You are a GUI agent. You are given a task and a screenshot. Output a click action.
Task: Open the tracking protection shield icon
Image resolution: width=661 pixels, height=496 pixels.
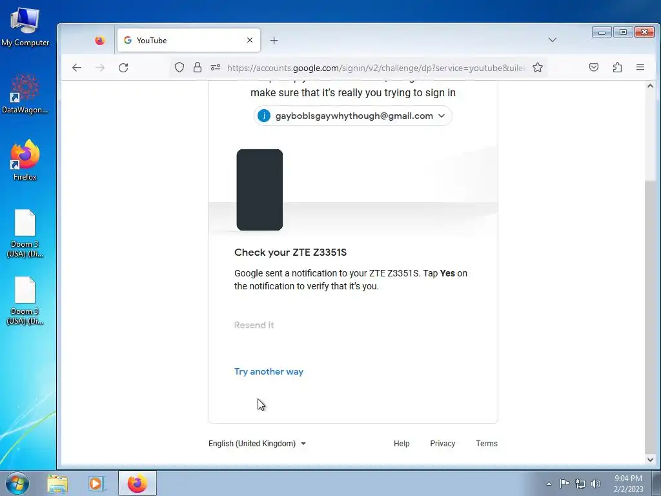click(179, 67)
